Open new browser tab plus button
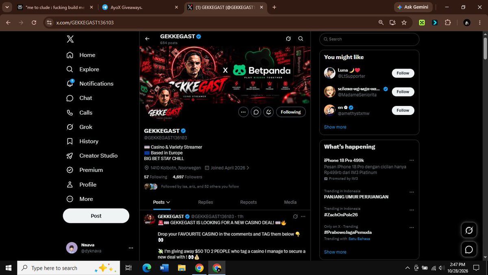 pyautogui.click(x=274, y=7)
